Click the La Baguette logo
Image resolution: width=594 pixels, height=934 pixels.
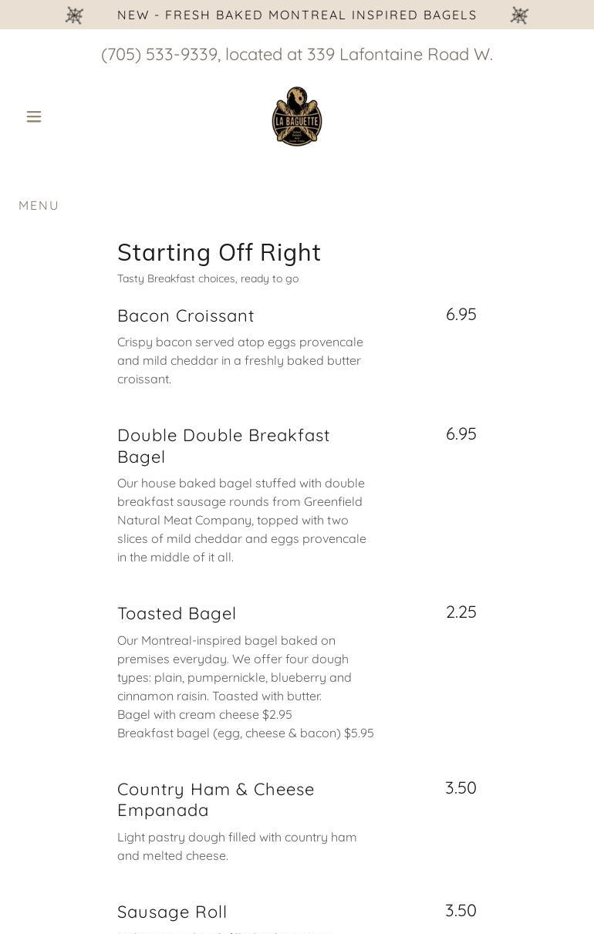pos(297,116)
